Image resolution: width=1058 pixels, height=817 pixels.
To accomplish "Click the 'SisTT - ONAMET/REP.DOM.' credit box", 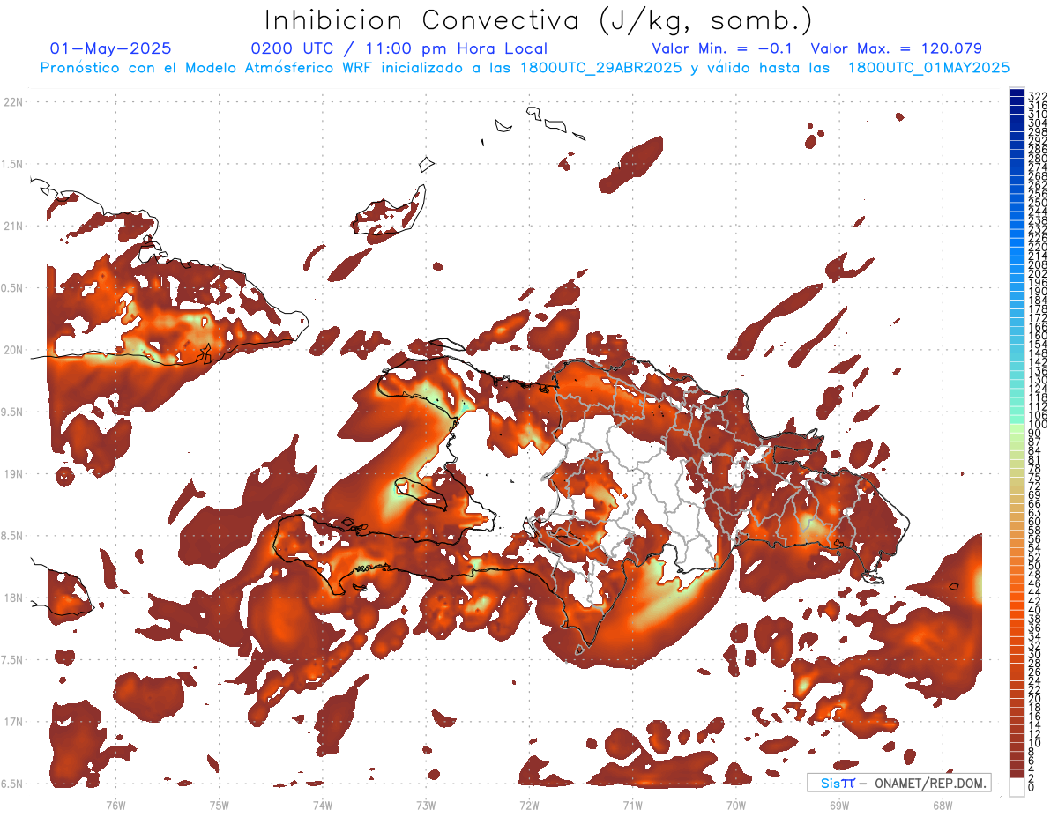I will point(898,783).
